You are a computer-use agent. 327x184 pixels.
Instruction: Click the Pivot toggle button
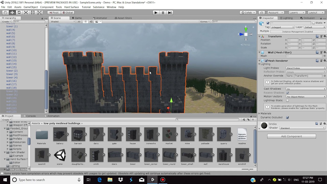[54, 13]
